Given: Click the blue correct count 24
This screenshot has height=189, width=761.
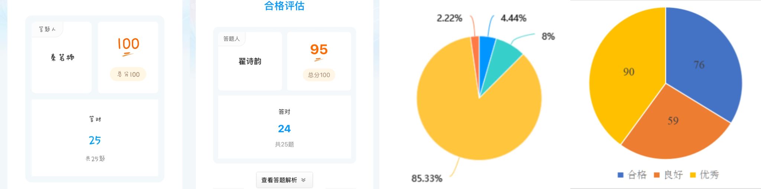Looking at the screenshot, I should point(284,129).
